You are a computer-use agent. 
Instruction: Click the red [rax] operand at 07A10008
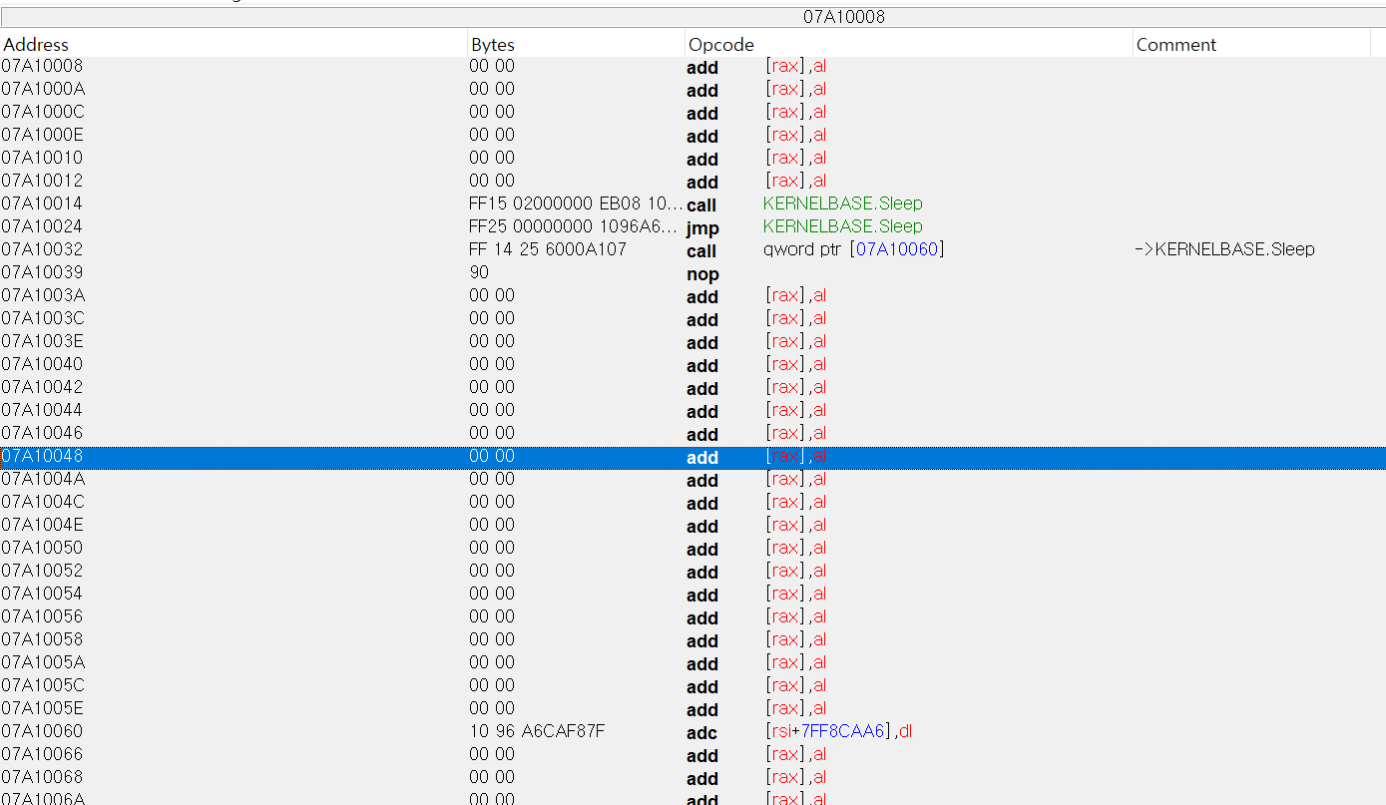click(784, 66)
